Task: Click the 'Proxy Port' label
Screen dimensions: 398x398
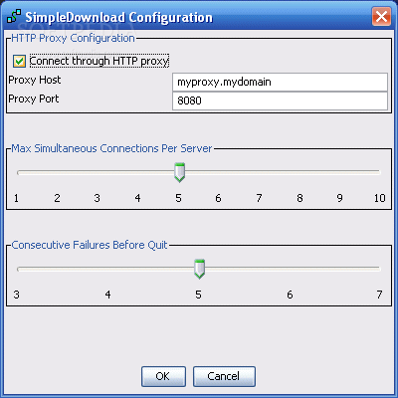Action: 34,99
